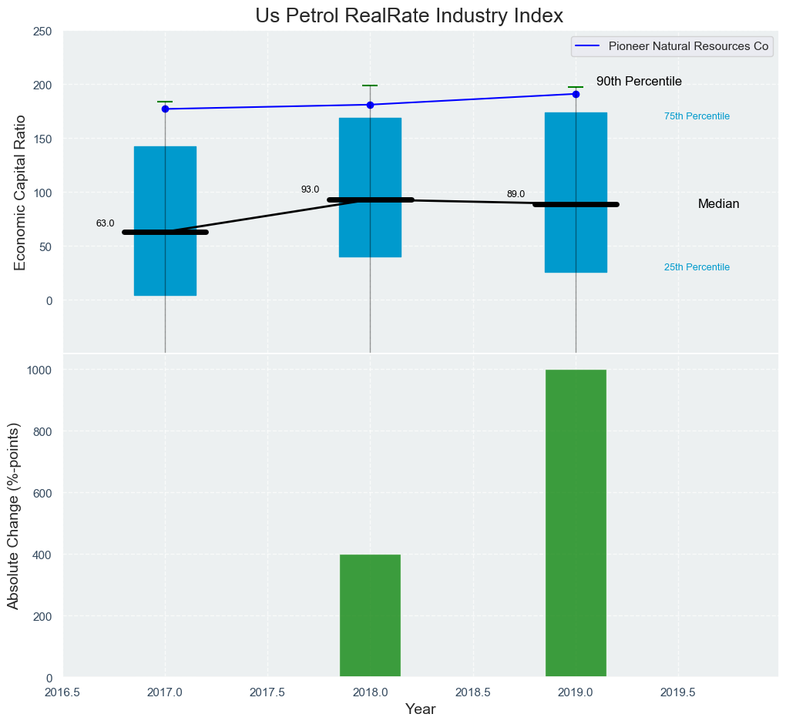This screenshot has width=786, height=724.
Task: Select the green 2019 absolute change bar
Action: pyautogui.click(x=576, y=523)
